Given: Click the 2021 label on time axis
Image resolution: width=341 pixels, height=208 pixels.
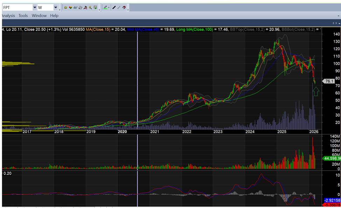Looking at the screenshot, I should [155, 132].
